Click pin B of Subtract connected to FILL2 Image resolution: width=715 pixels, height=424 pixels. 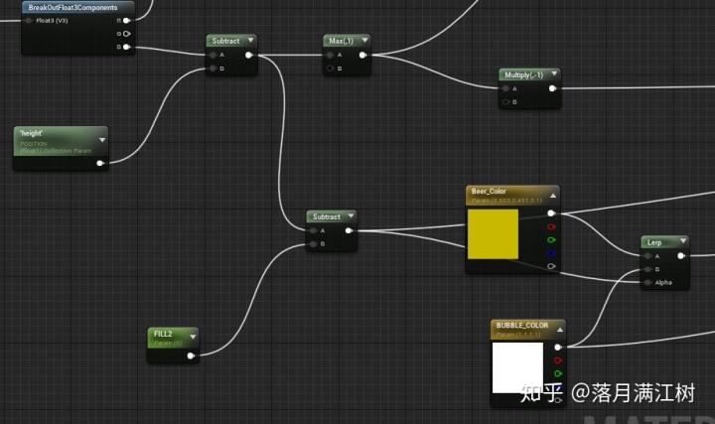313,244
